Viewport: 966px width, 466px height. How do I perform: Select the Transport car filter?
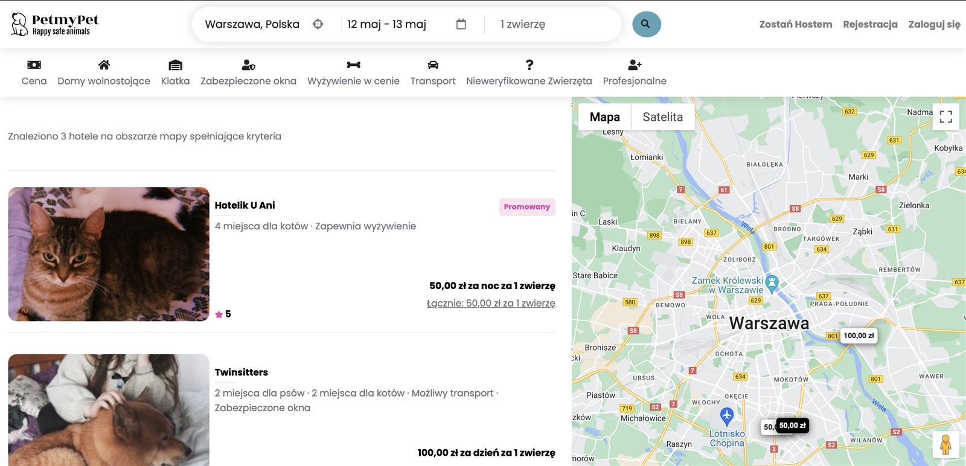click(433, 72)
